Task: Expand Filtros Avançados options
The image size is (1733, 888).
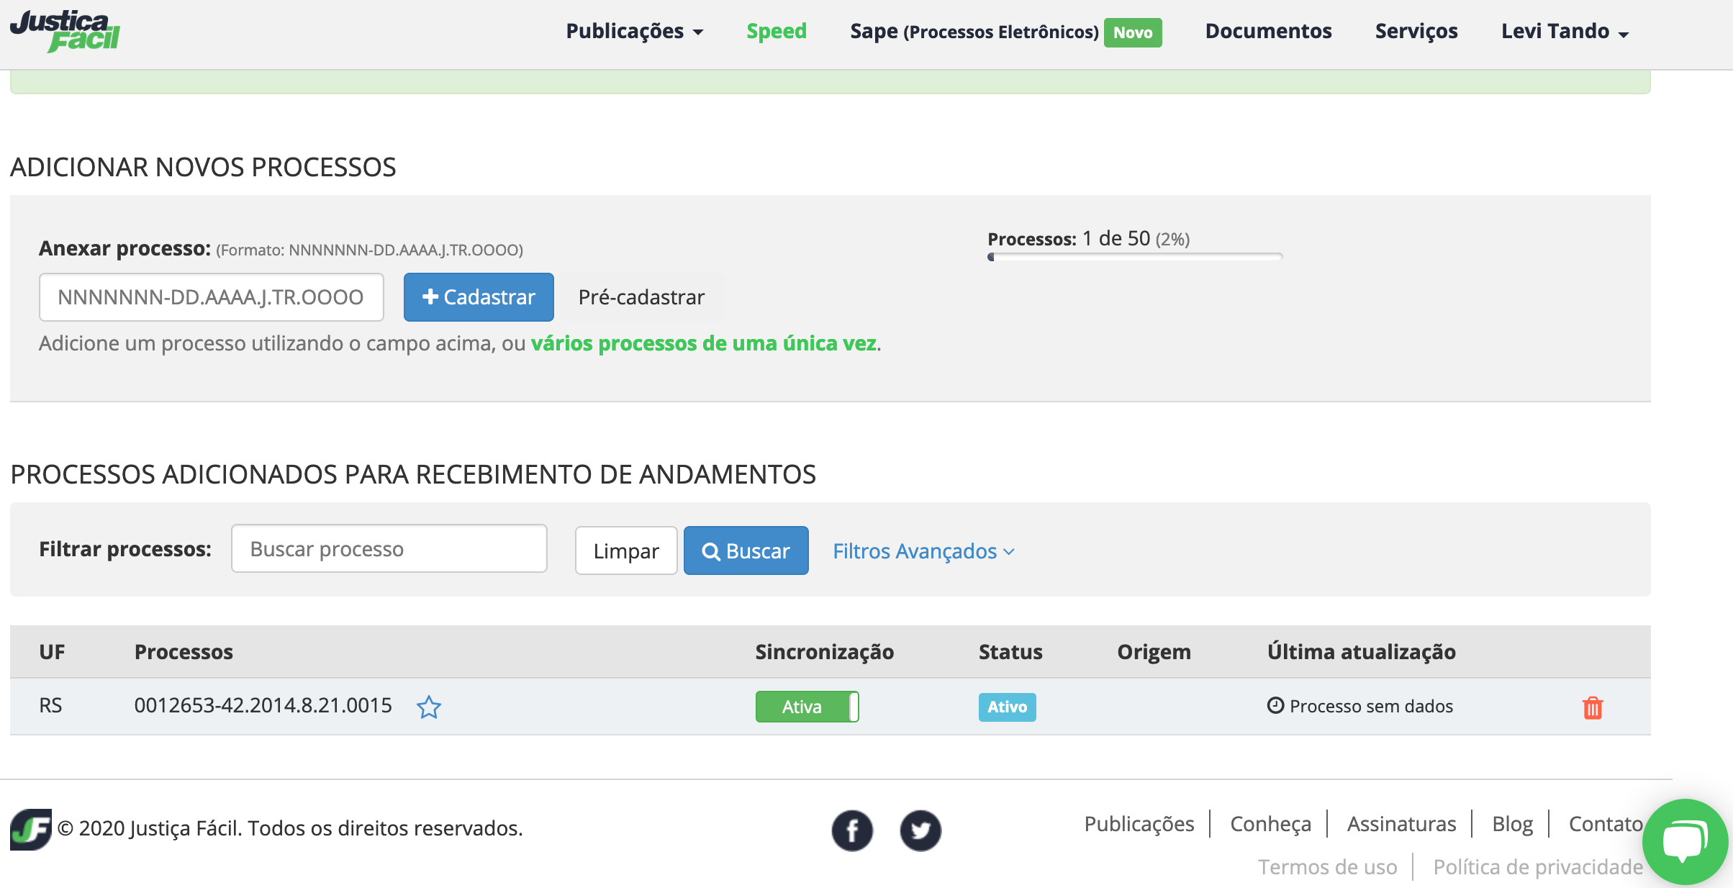Action: tap(923, 551)
